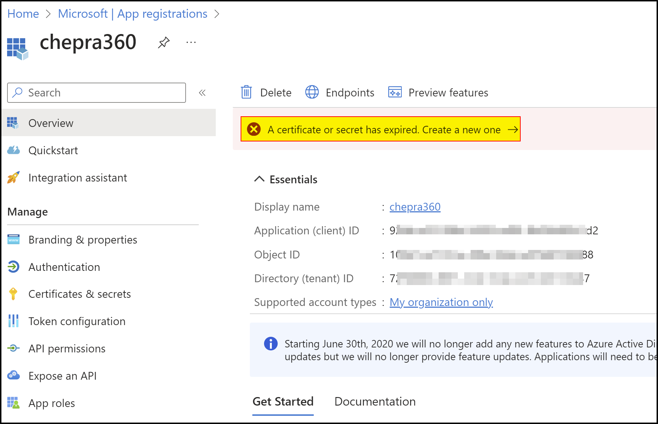Click the chepra360 app registration icon
658x424 pixels.
tap(17, 49)
